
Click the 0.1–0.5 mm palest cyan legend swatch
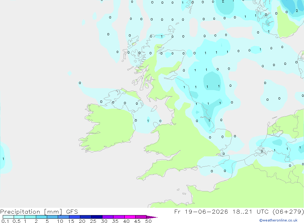(8, 217)
